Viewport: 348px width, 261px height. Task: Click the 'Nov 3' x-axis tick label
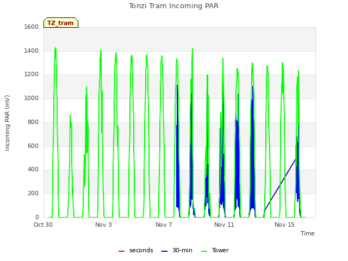pos(103,225)
